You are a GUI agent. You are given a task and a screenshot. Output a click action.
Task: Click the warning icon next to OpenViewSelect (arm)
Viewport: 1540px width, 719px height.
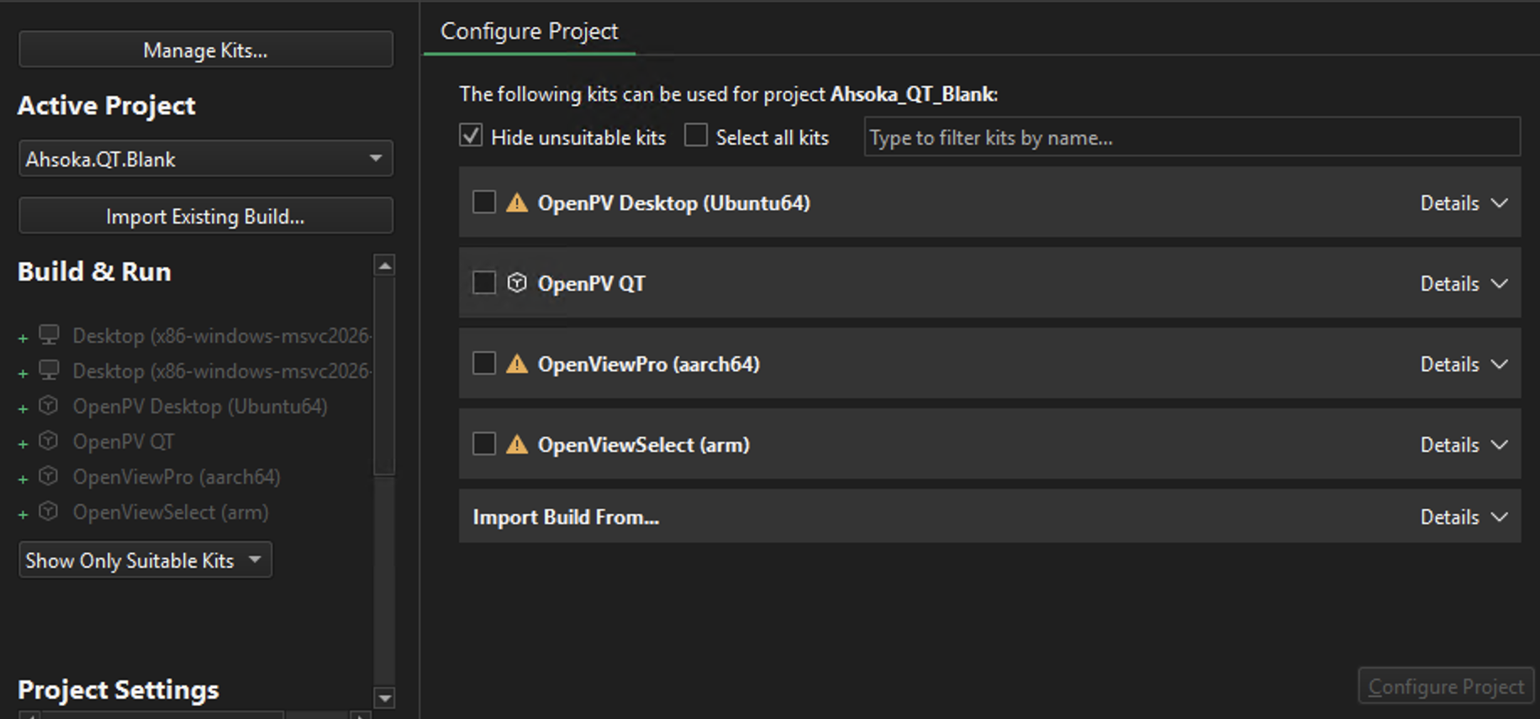point(517,444)
